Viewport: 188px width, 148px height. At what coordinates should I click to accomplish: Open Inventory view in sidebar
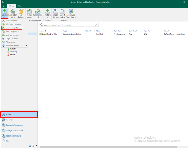[10, 120]
